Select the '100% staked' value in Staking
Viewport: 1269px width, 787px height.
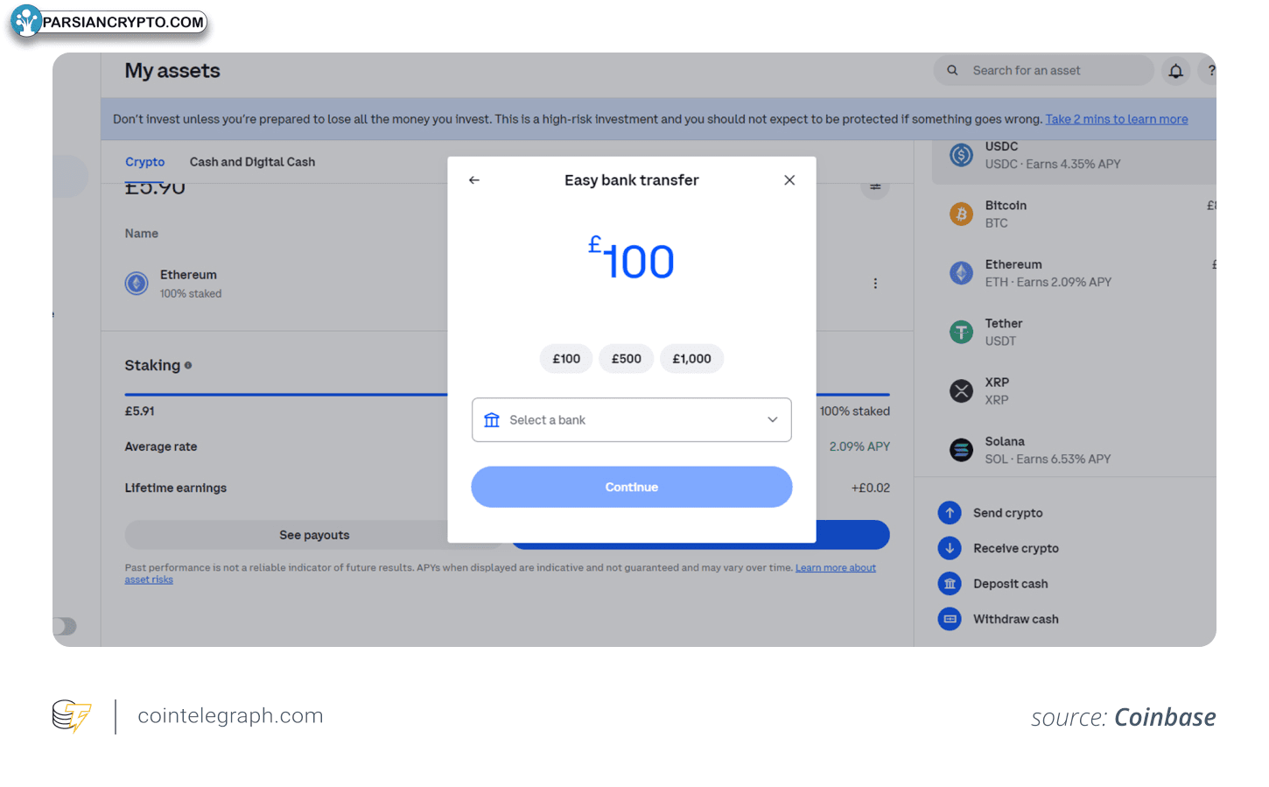(855, 411)
